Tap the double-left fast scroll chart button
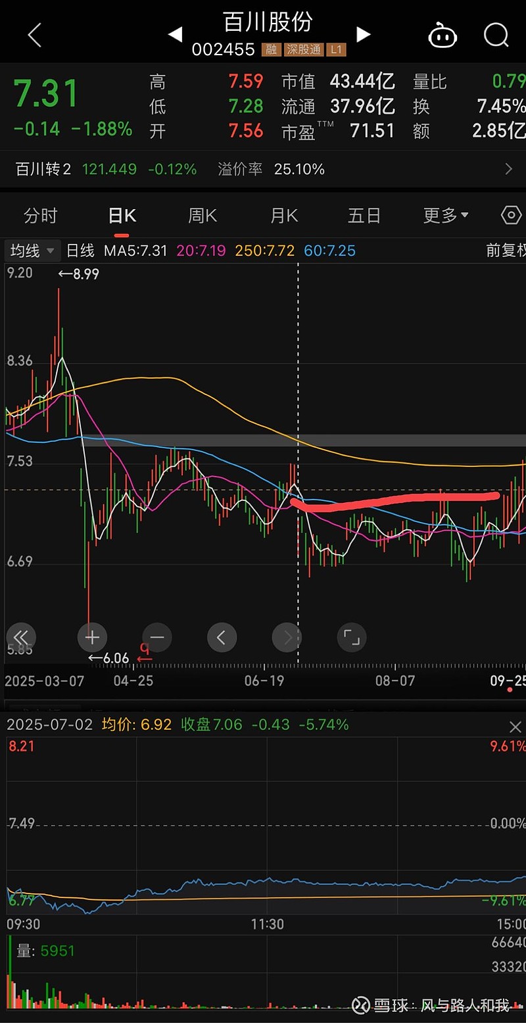 [x=20, y=636]
